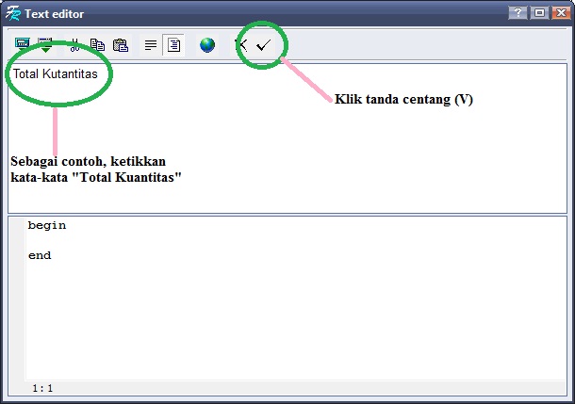Click the Insert Expression toolbar icon

coord(23,44)
